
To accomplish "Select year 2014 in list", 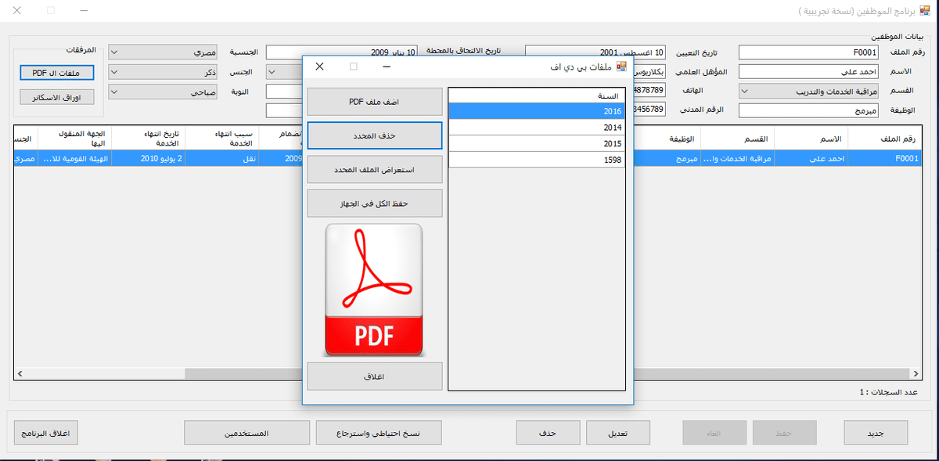I will coord(537,128).
